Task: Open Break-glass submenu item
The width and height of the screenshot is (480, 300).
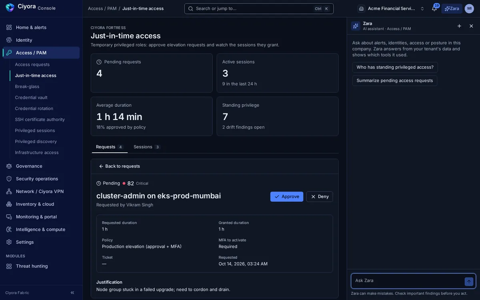Action: (45, 86)
